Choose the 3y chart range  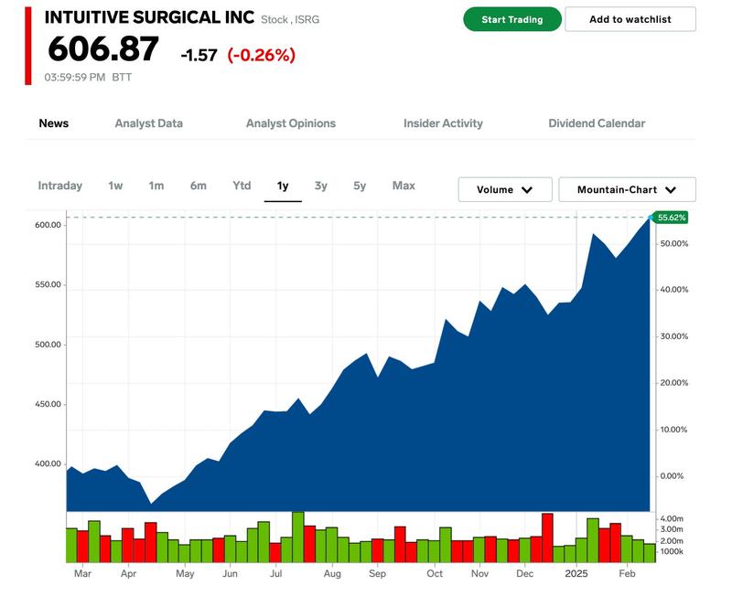click(321, 186)
